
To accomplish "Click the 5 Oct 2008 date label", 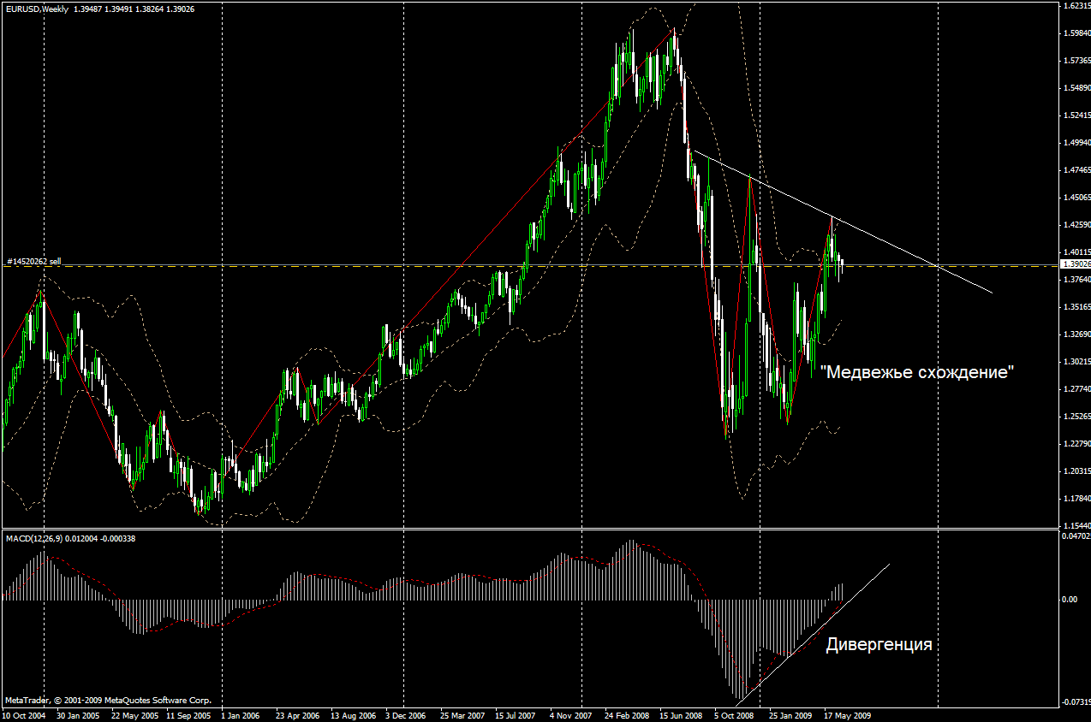I will pos(736,715).
